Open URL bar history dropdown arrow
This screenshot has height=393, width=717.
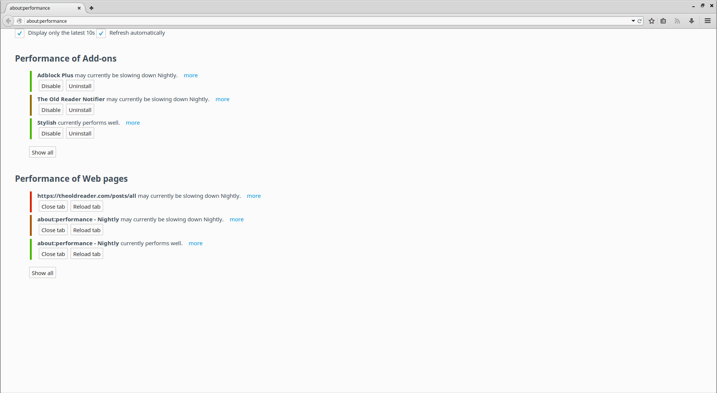(633, 21)
